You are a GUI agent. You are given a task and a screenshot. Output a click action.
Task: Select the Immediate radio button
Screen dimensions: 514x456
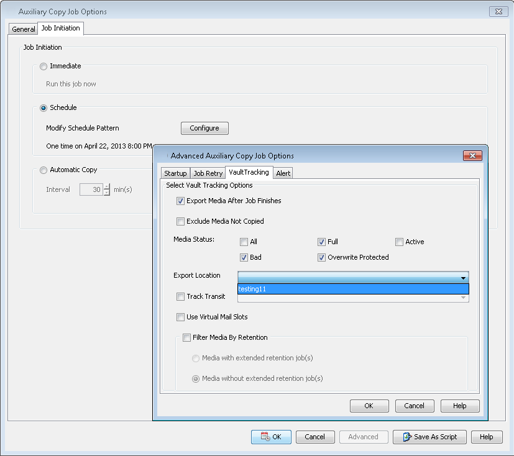(44, 66)
